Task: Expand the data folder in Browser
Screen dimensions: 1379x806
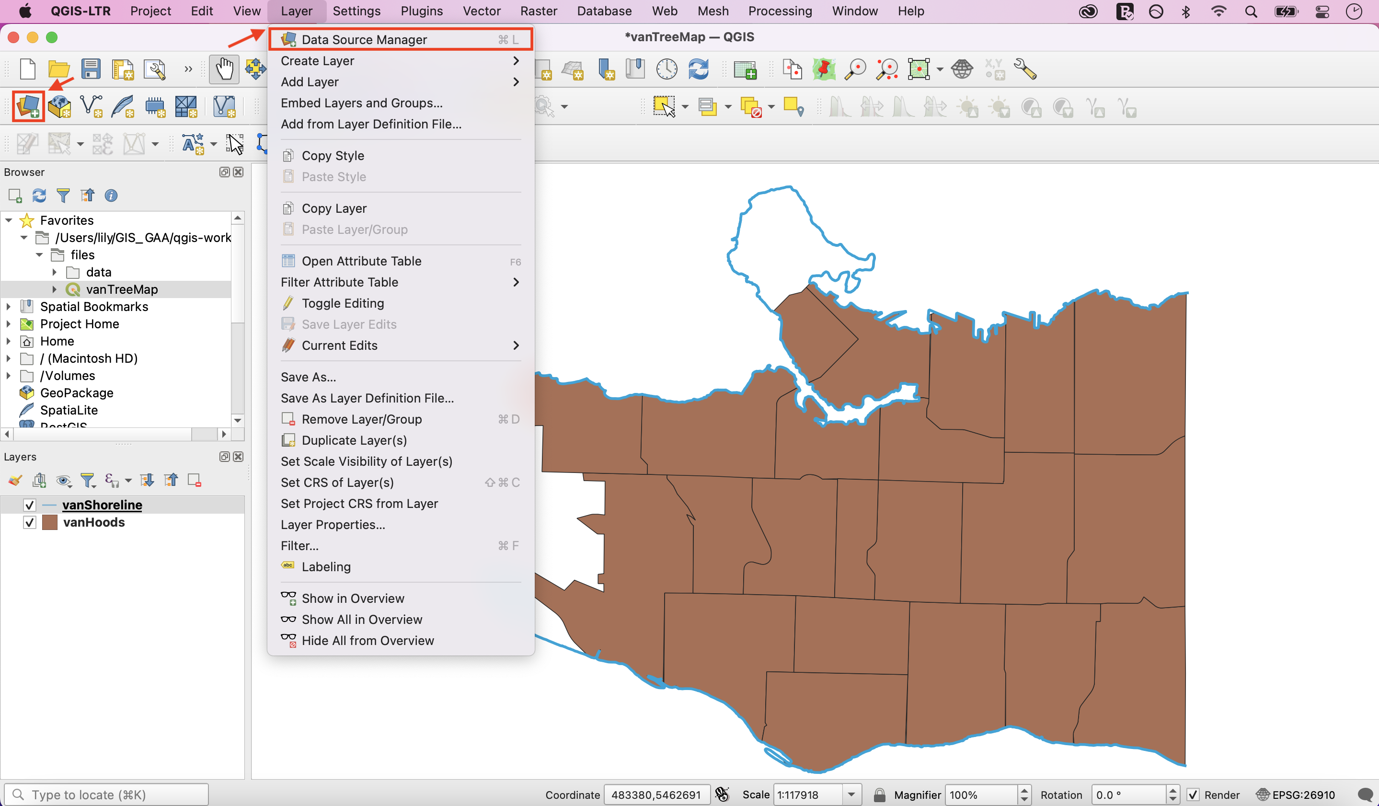Action: pyautogui.click(x=54, y=272)
